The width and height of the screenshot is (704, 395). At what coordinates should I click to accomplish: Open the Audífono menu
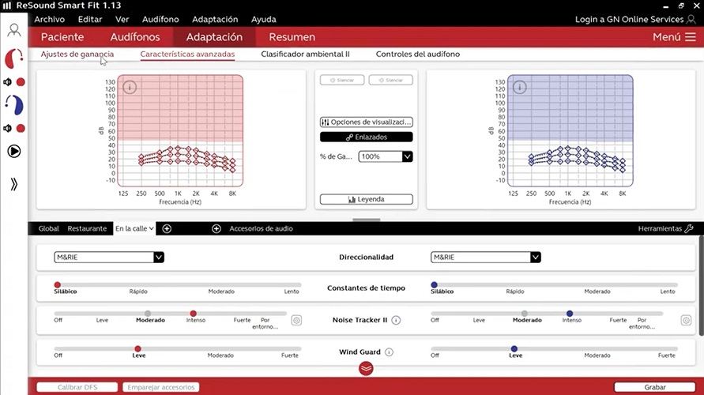(x=160, y=19)
